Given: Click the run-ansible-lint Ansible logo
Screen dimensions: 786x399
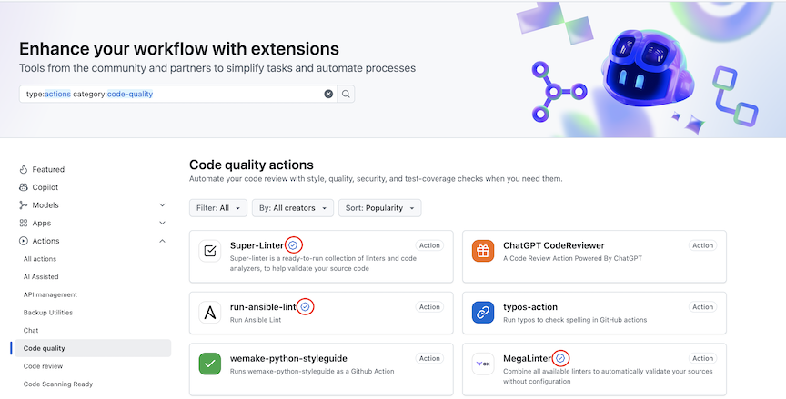Looking at the screenshot, I should point(209,313).
